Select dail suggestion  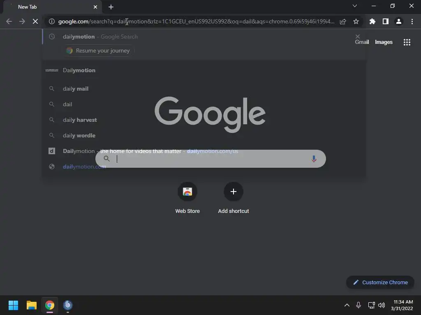204,104
